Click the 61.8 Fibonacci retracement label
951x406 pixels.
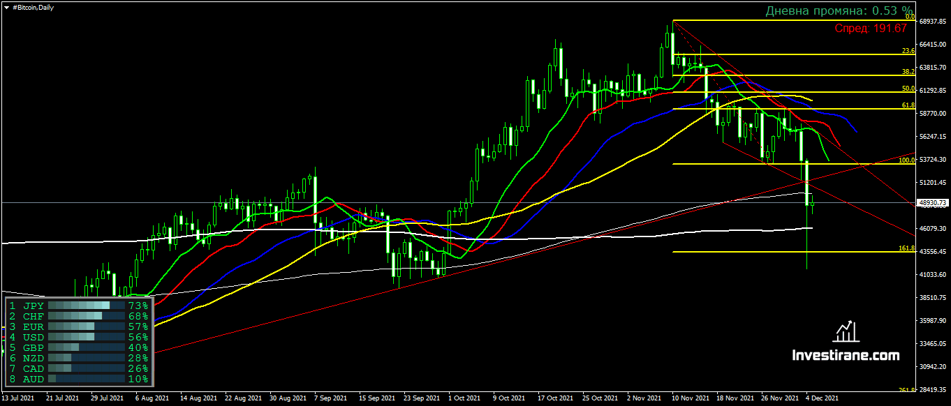coord(908,105)
